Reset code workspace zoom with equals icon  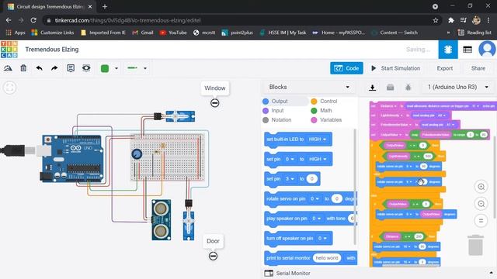(x=481, y=220)
